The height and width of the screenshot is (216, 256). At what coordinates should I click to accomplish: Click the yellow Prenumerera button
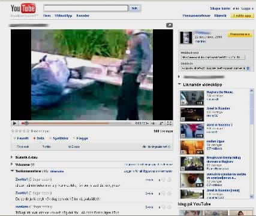239,35
